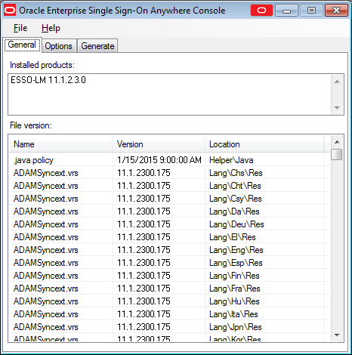The height and width of the screenshot is (355, 352).
Task: Select the .java.policy row
Action: point(169,160)
